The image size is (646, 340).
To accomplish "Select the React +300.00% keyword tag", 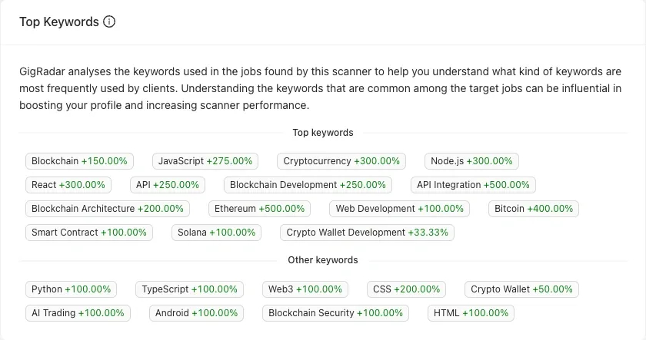I will tap(68, 185).
